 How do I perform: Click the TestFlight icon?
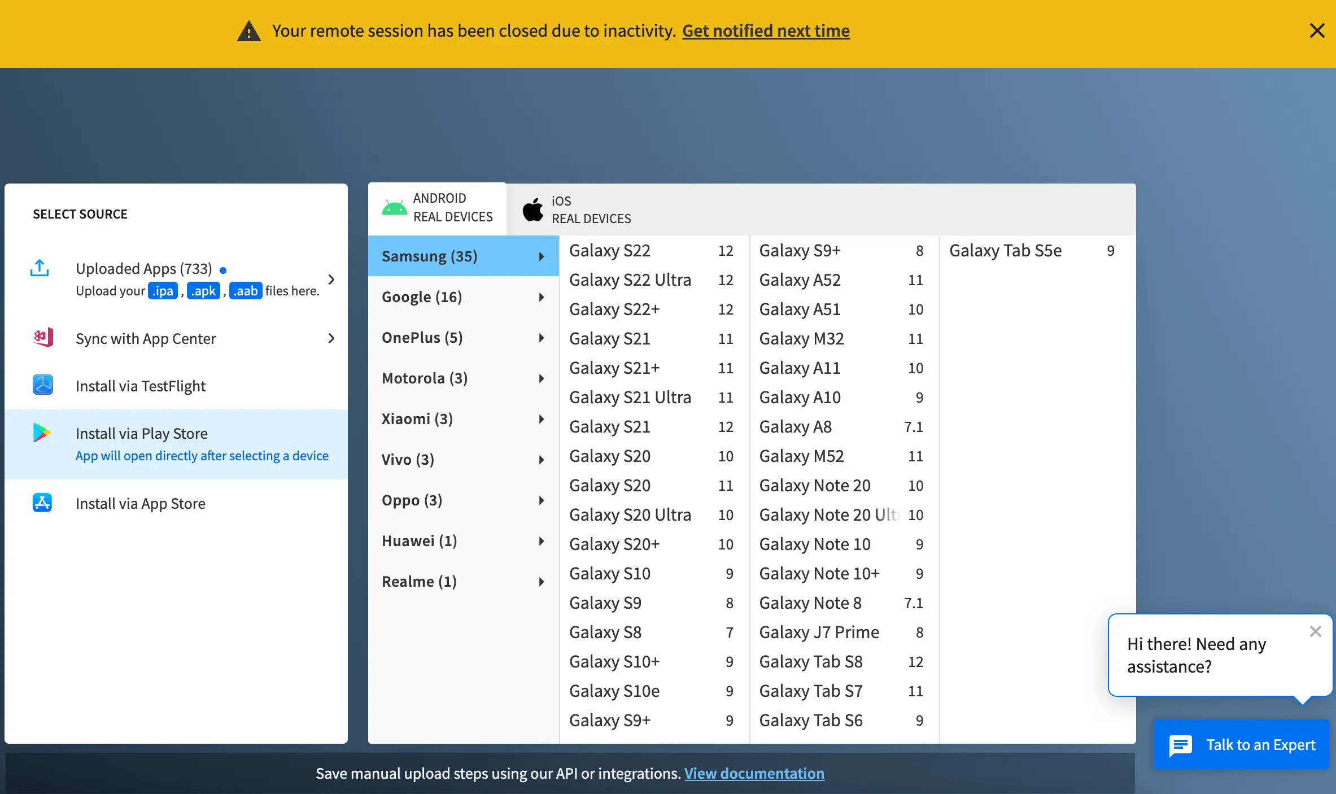(x=43, y=385)
